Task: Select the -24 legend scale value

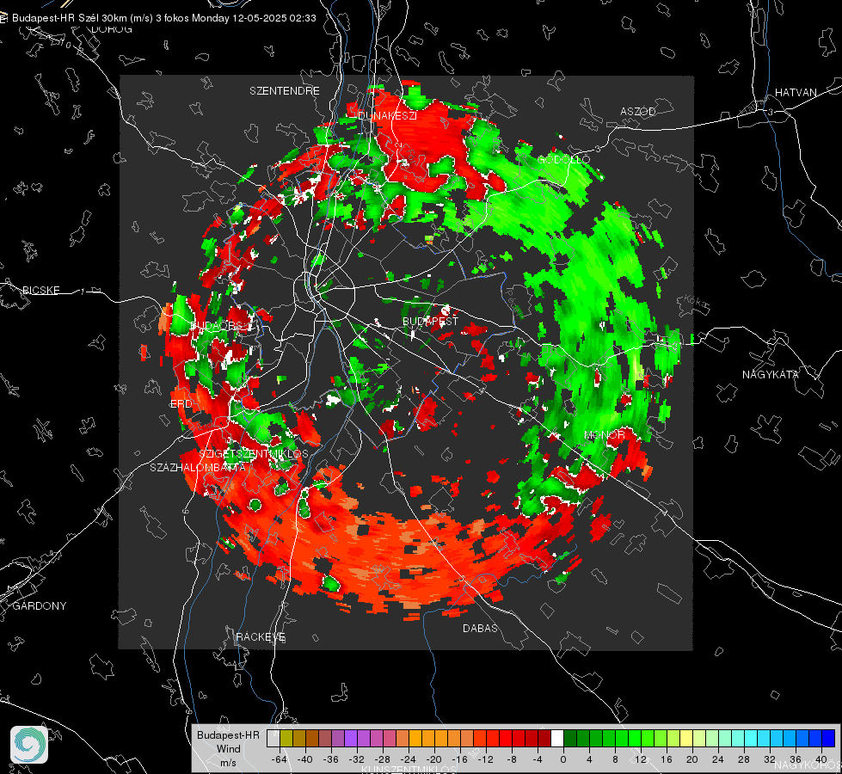Action: coord(409,759)
